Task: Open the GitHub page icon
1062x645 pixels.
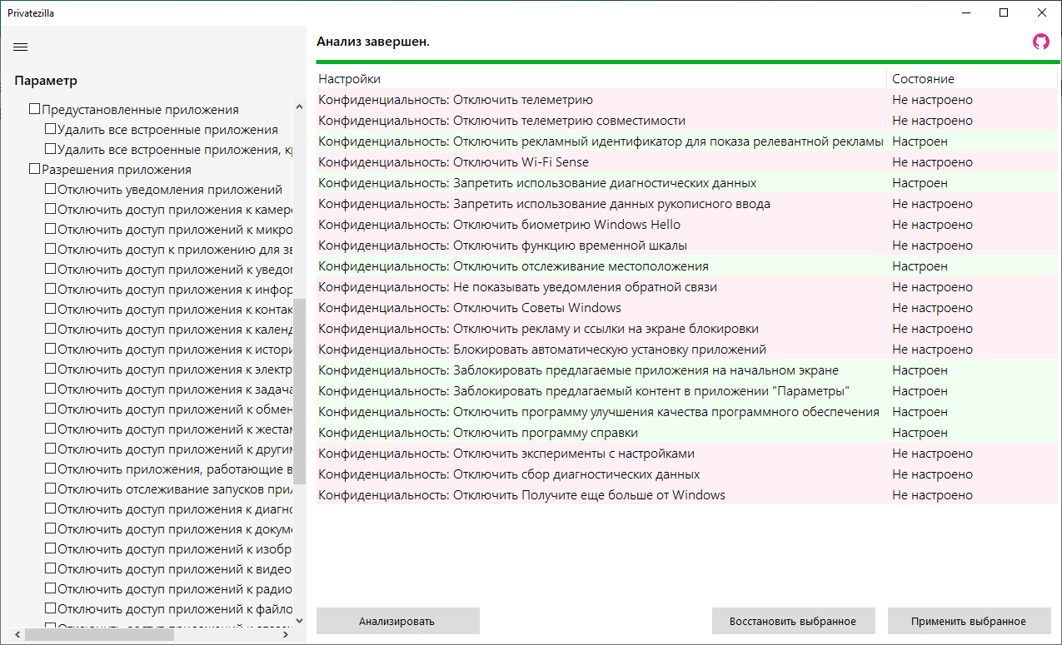Action: [1041, 42]
